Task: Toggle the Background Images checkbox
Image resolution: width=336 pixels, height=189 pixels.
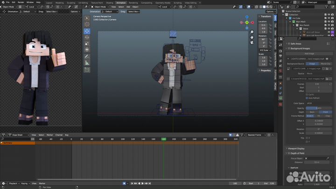Action: click(289, 49)
